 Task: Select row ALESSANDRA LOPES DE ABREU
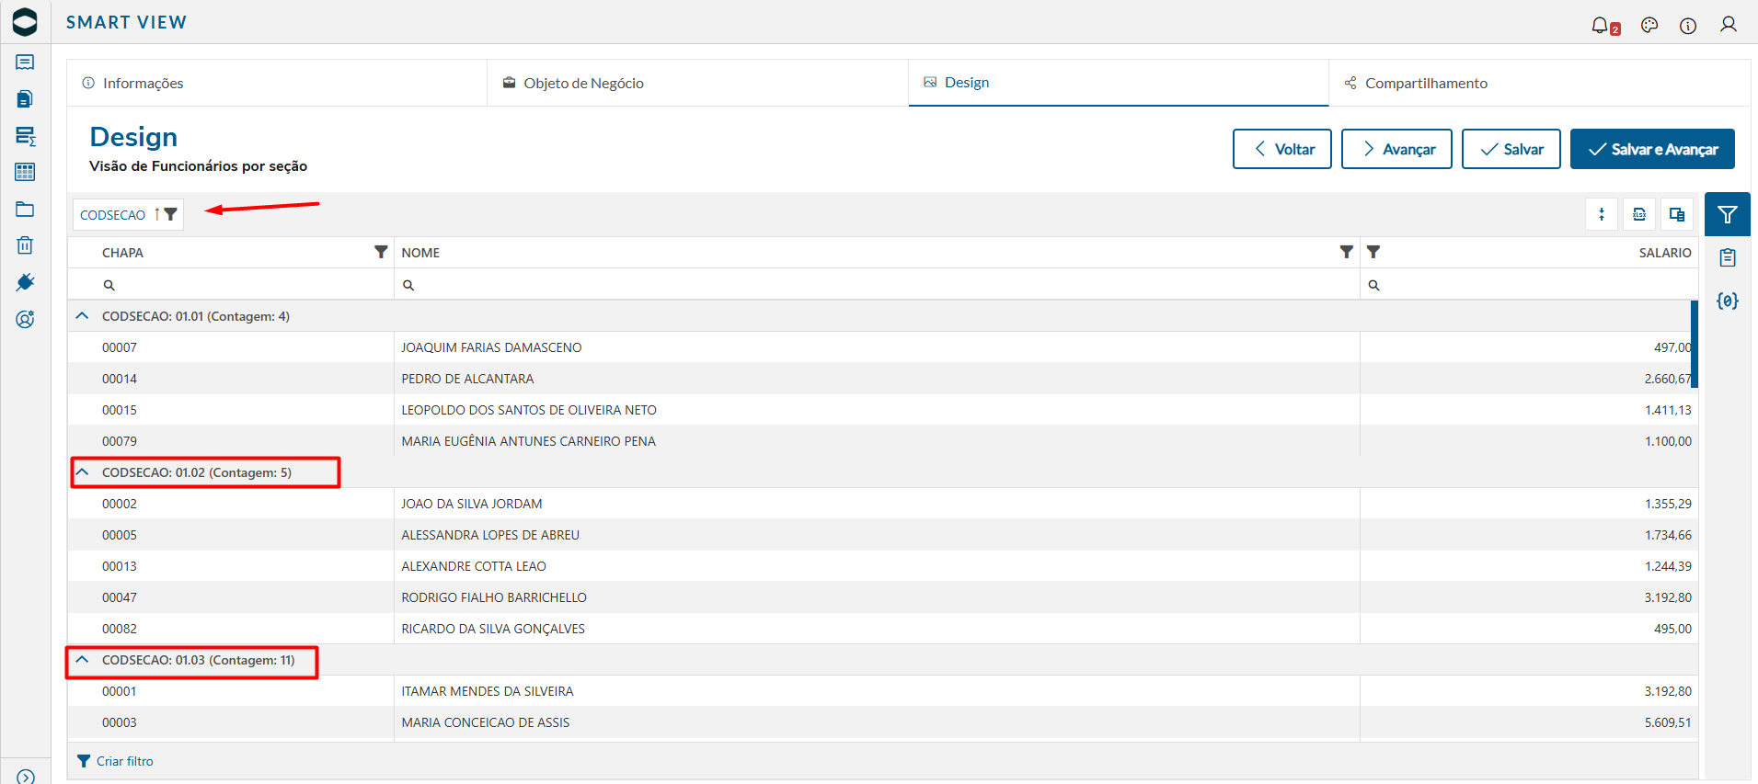pyautogui.click(x=883, y=535)
